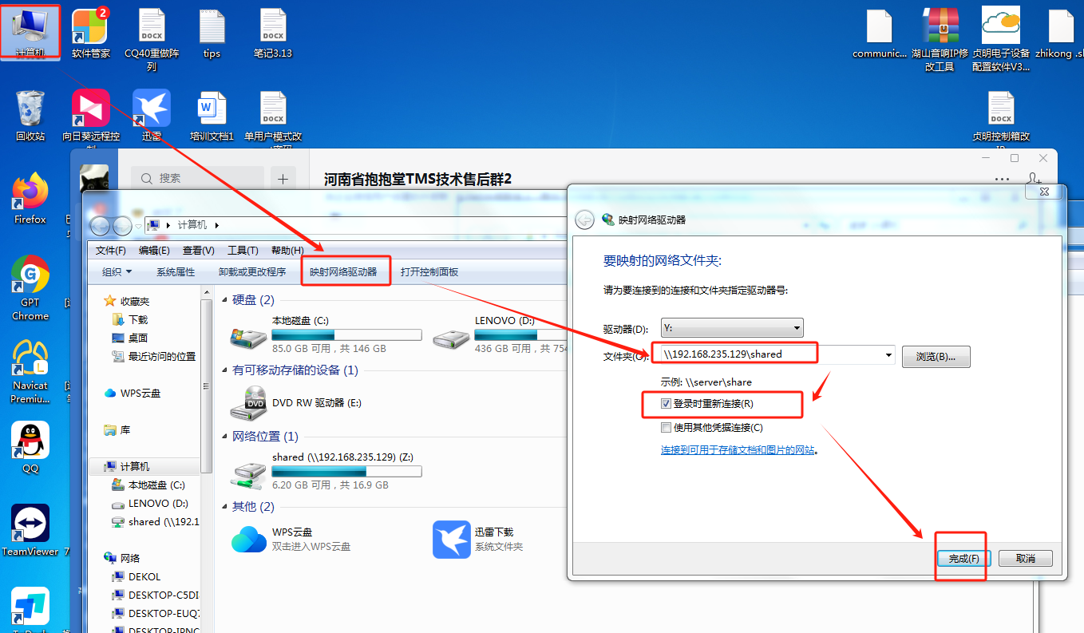Screen dimensions: 1084x633
Task: Click 取消 button in dialog
Action: click(x=1027, y=559)
